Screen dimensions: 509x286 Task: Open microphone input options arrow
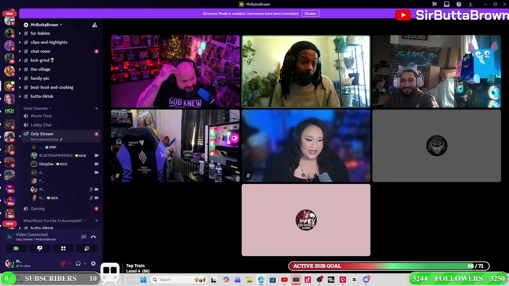point(70,263)
